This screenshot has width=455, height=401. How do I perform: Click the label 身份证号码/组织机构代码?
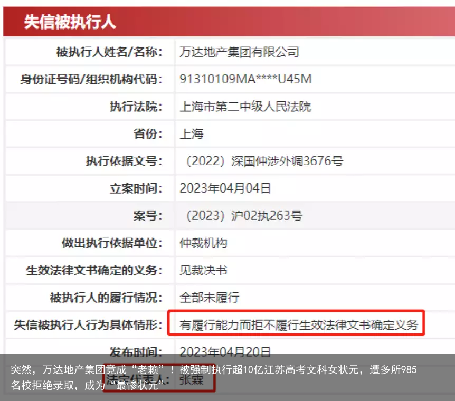(91, 79)
